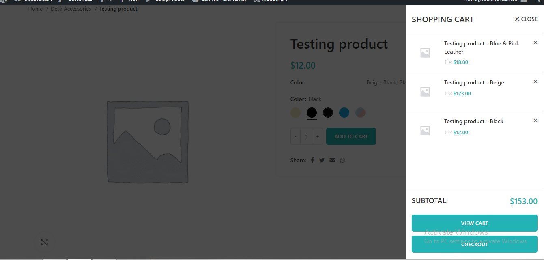
Task: Click the Shopping Cart heading
Action: [x=443, y=19]
